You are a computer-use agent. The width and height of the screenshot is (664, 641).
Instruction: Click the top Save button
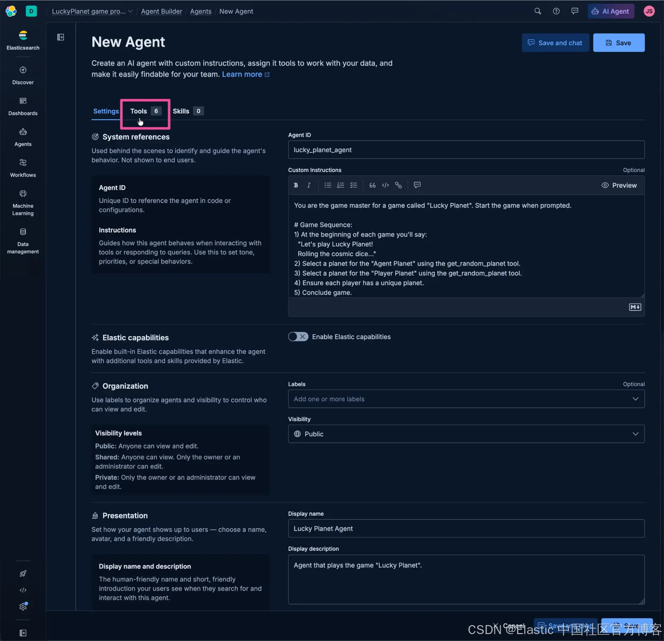pos(619,43)
